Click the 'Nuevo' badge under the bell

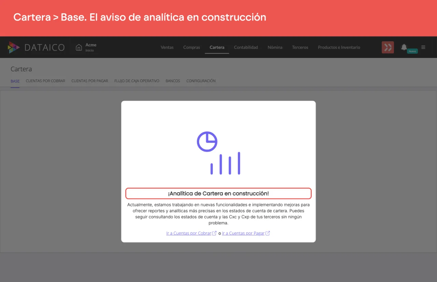tap(412, 51)
